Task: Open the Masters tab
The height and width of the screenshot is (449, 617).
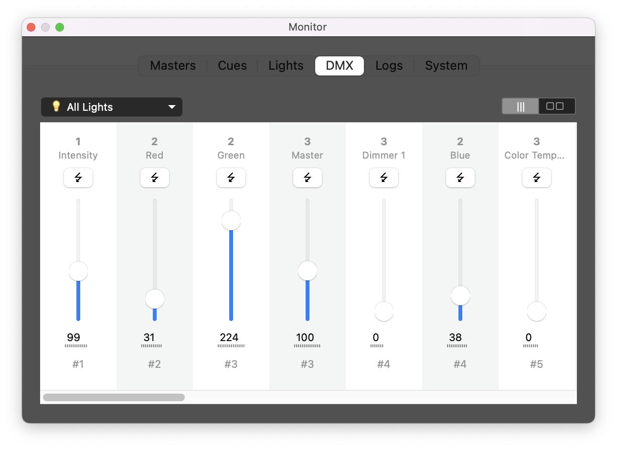Action: click(x=173, y=66)
